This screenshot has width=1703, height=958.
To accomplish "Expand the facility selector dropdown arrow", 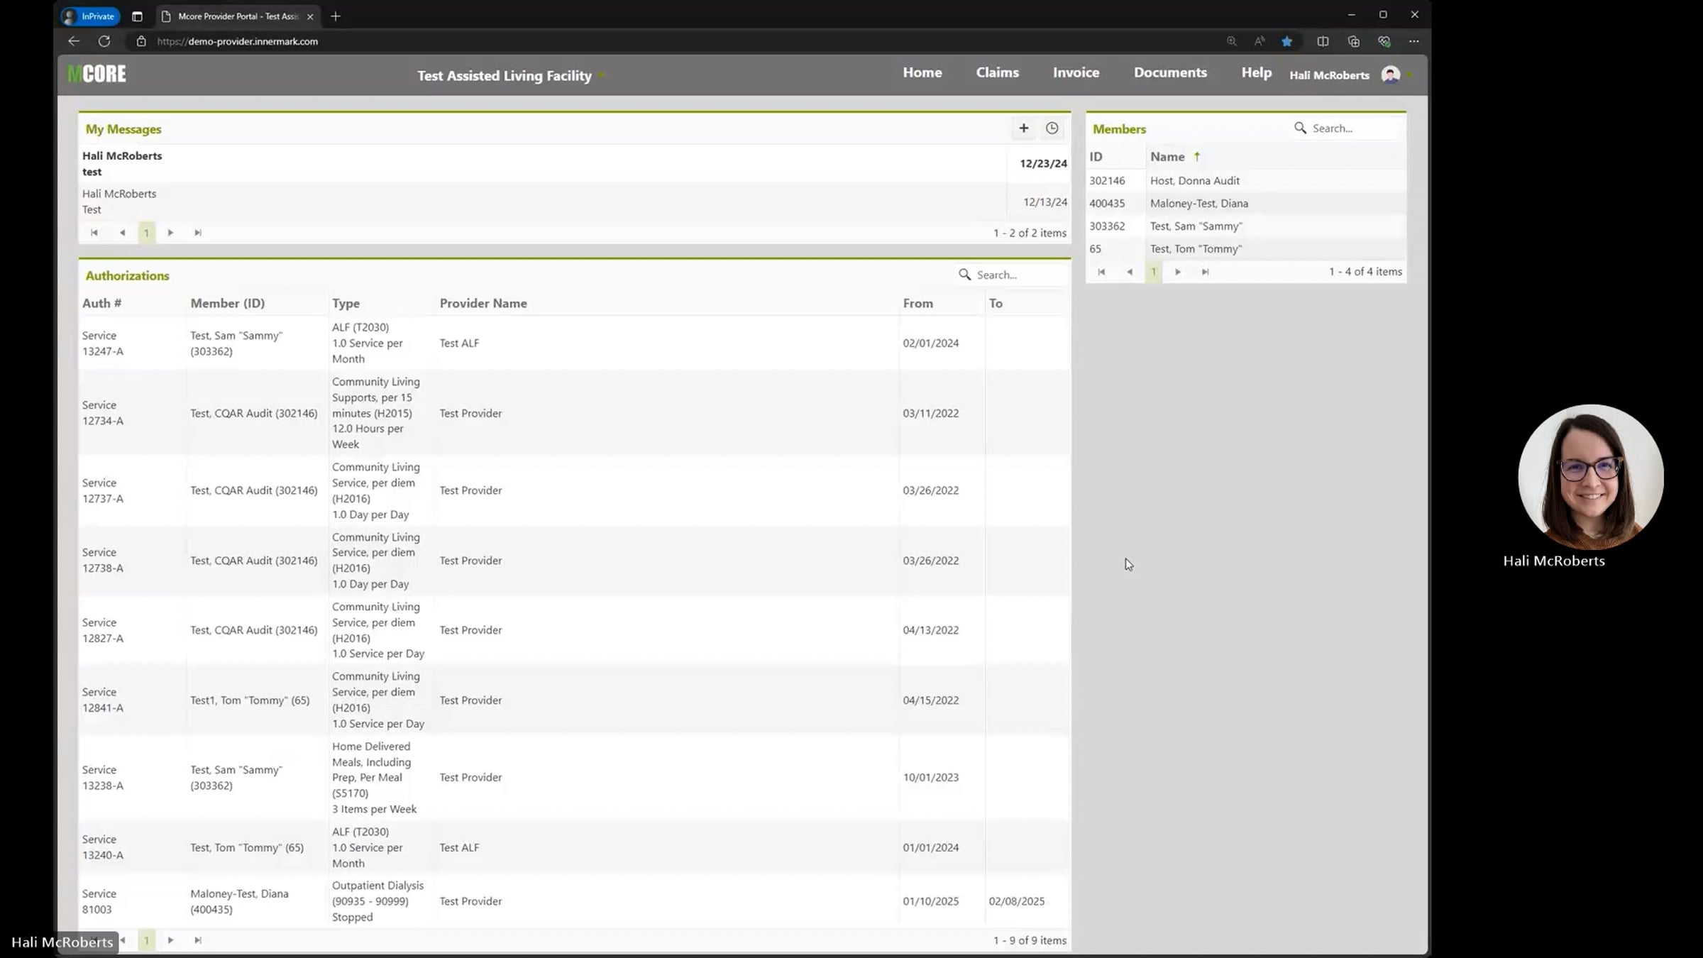I will tap(601, 75).
